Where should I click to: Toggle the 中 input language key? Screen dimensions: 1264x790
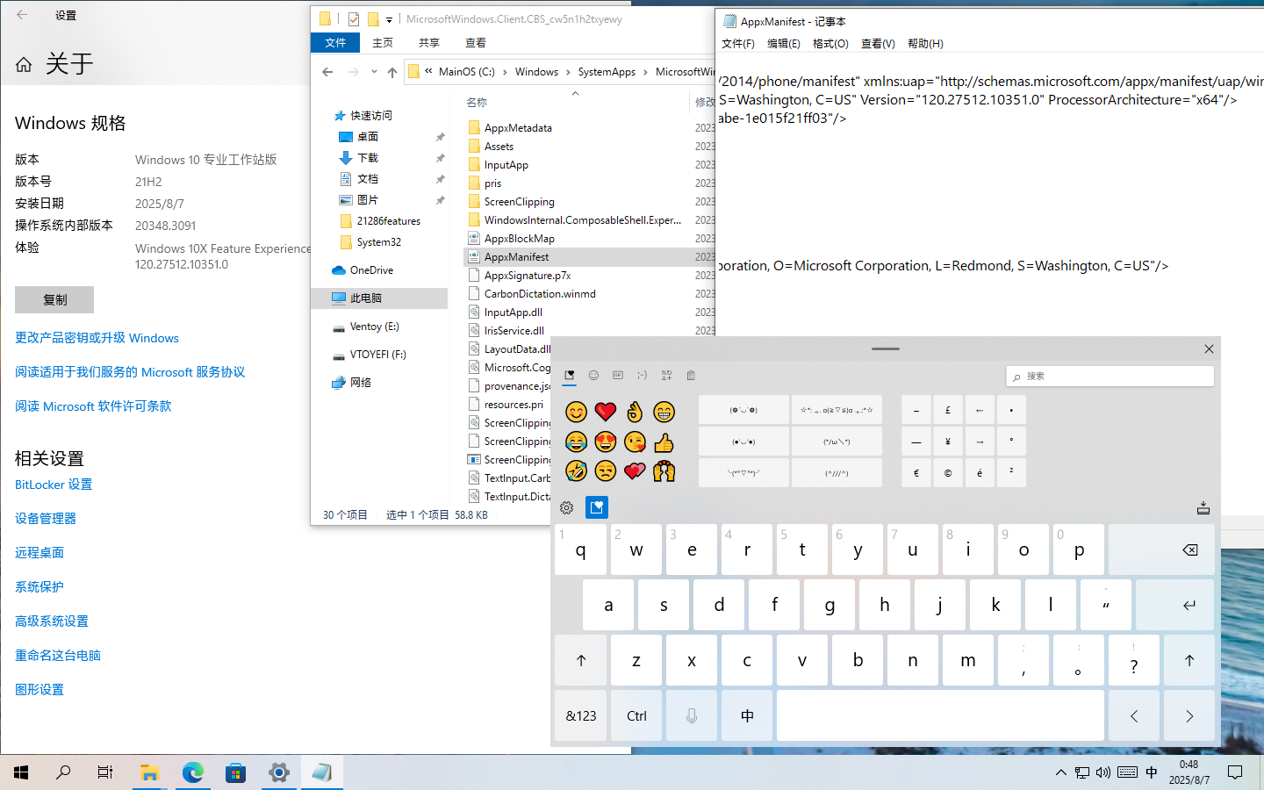pos(747,715)
